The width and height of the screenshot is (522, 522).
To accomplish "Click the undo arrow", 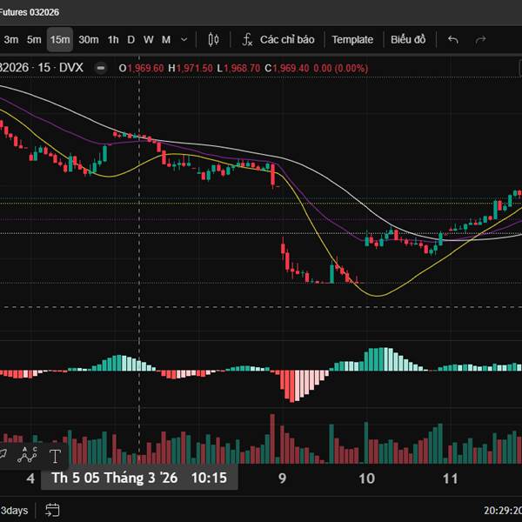I will click(x=452, y=39).
